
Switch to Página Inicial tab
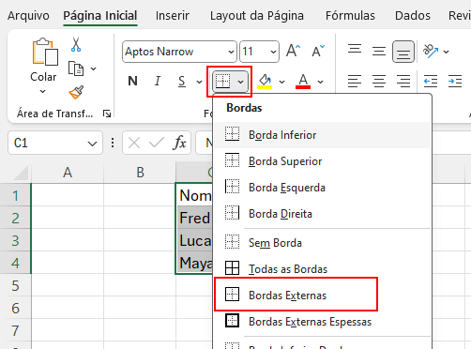pyautogui.click(x=100, y=16)
